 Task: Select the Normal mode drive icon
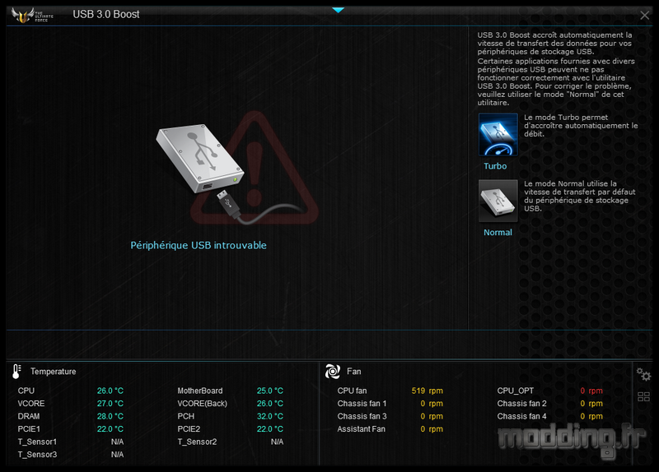[498, 201]
